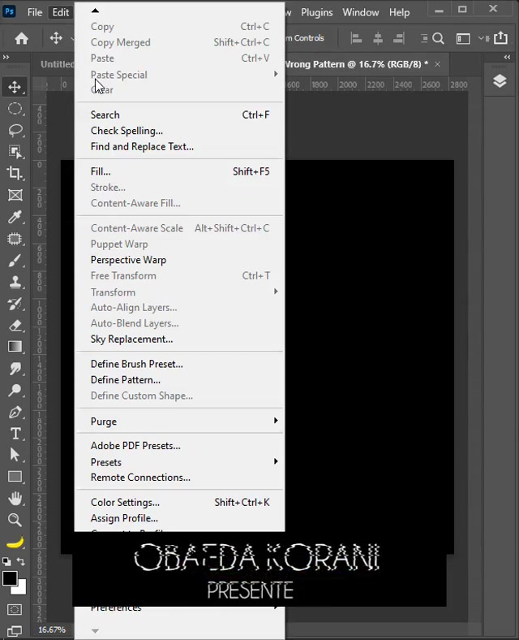The height and width of the screenshot is (640, 519).
Task: Open the workspace switcher dropdown
Action: coord(463,38)
